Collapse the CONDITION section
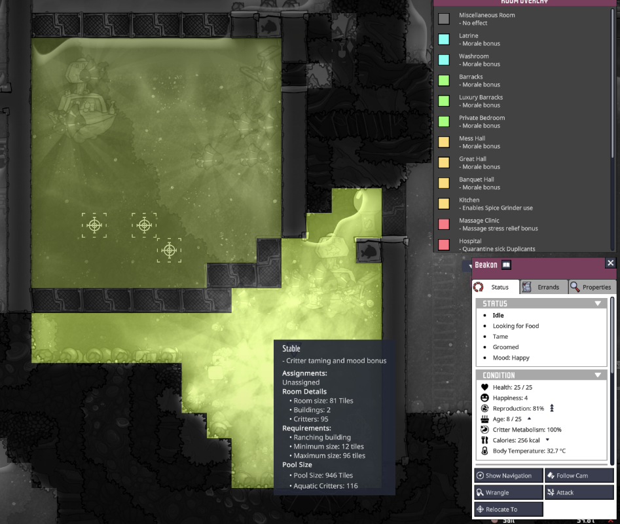The height and width of the screenshot is (524, 620). coord(598,375)
